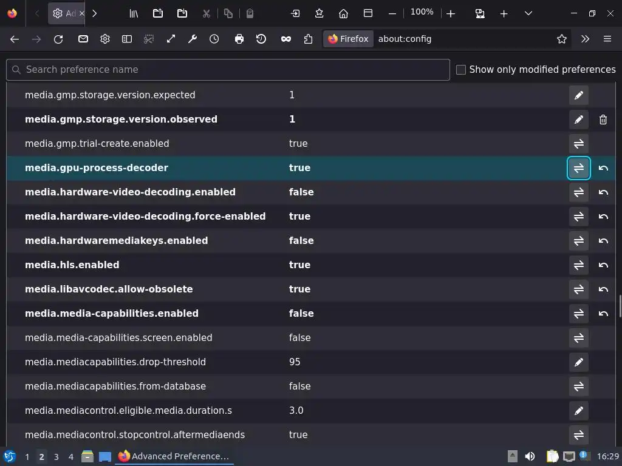
Task: Toggle media.hardware-video-decoding.force-enabled
Action: pyautogui.click(x=579, y=217)
